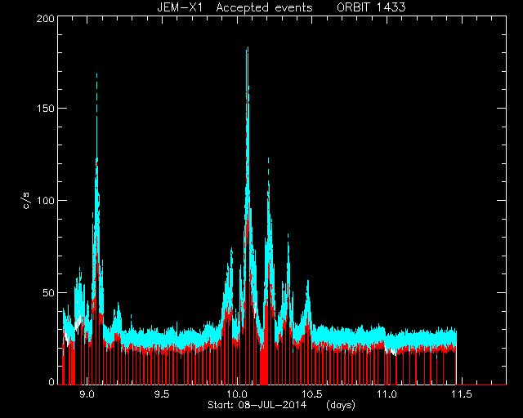523x418 pixels.
Task: Click the 'ORBIT 1433' label in title
Action: 371,7
